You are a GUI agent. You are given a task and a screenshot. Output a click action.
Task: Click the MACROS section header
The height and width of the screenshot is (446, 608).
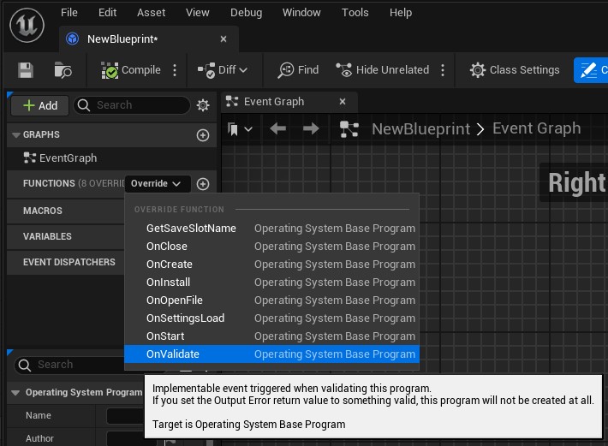(x=43, y=211)
